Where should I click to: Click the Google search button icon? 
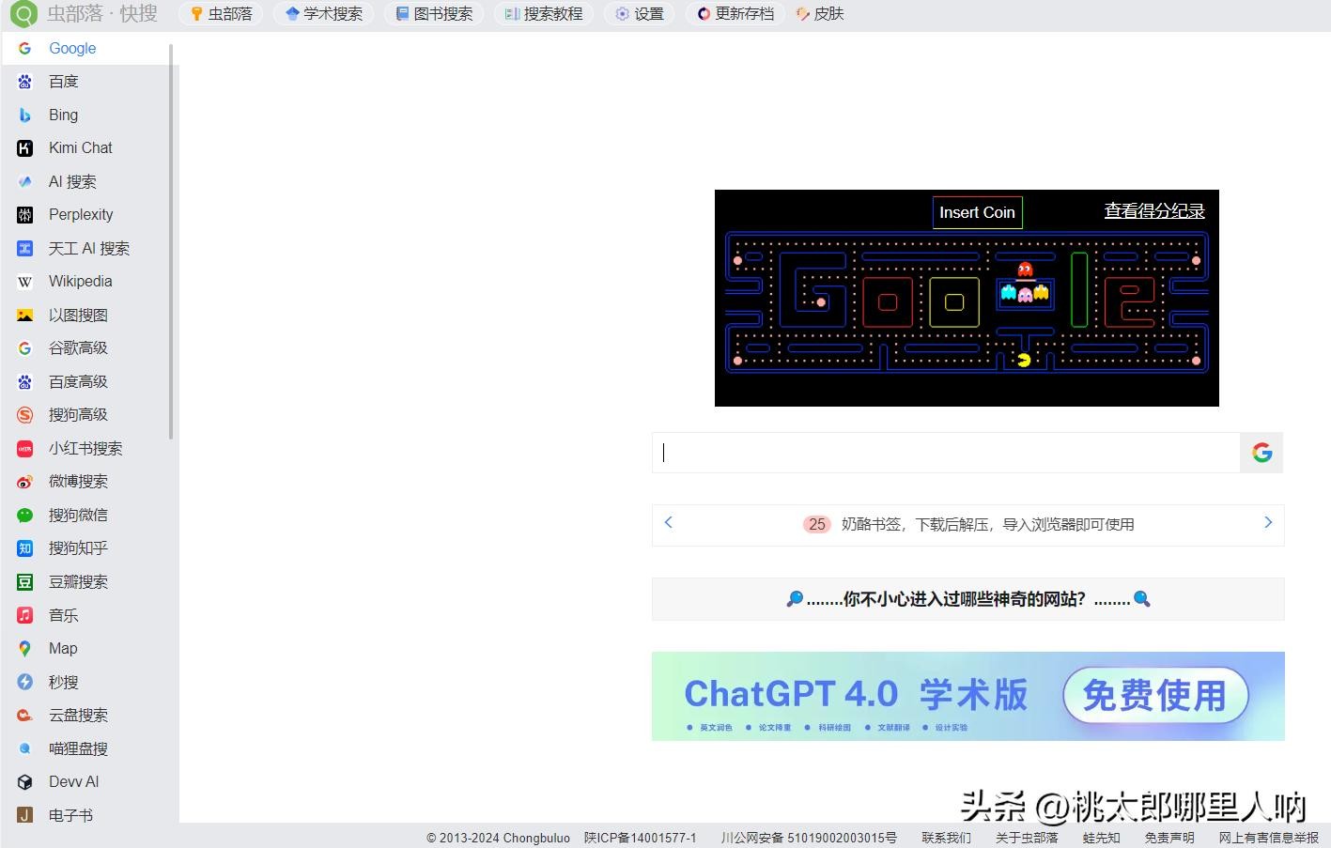[x=1261, y=453]
